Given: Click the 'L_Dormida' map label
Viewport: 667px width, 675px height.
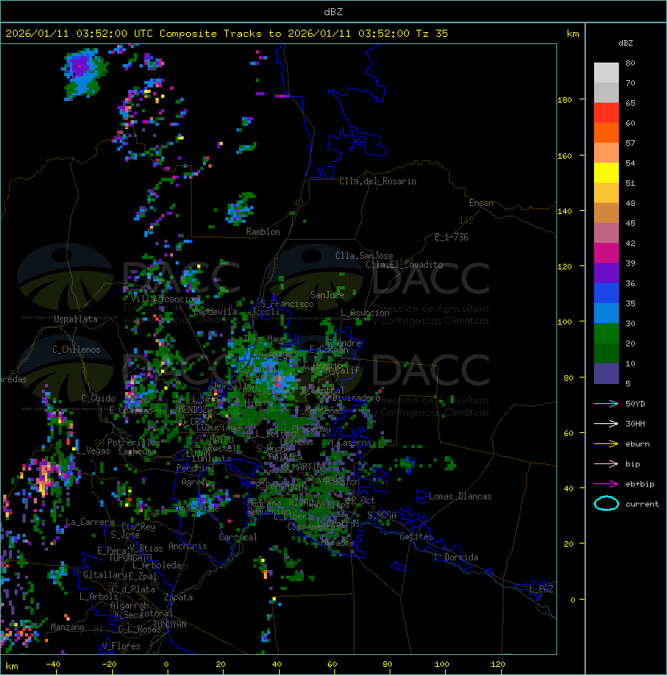Looking at the screenshot, I should [x=456, y=557].
